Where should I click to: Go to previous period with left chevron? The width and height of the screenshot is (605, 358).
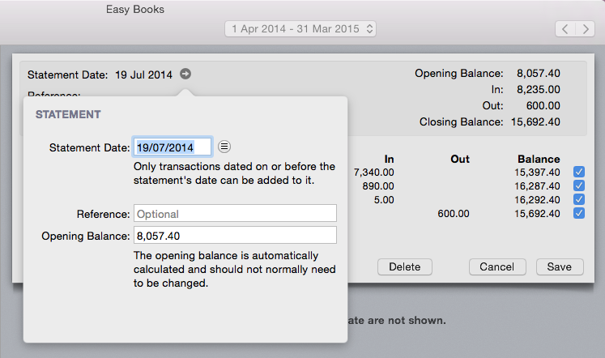pos(565,29)
